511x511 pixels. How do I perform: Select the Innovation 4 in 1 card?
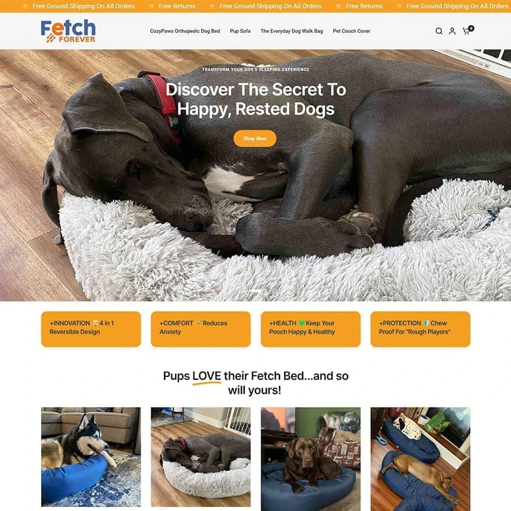91,329
